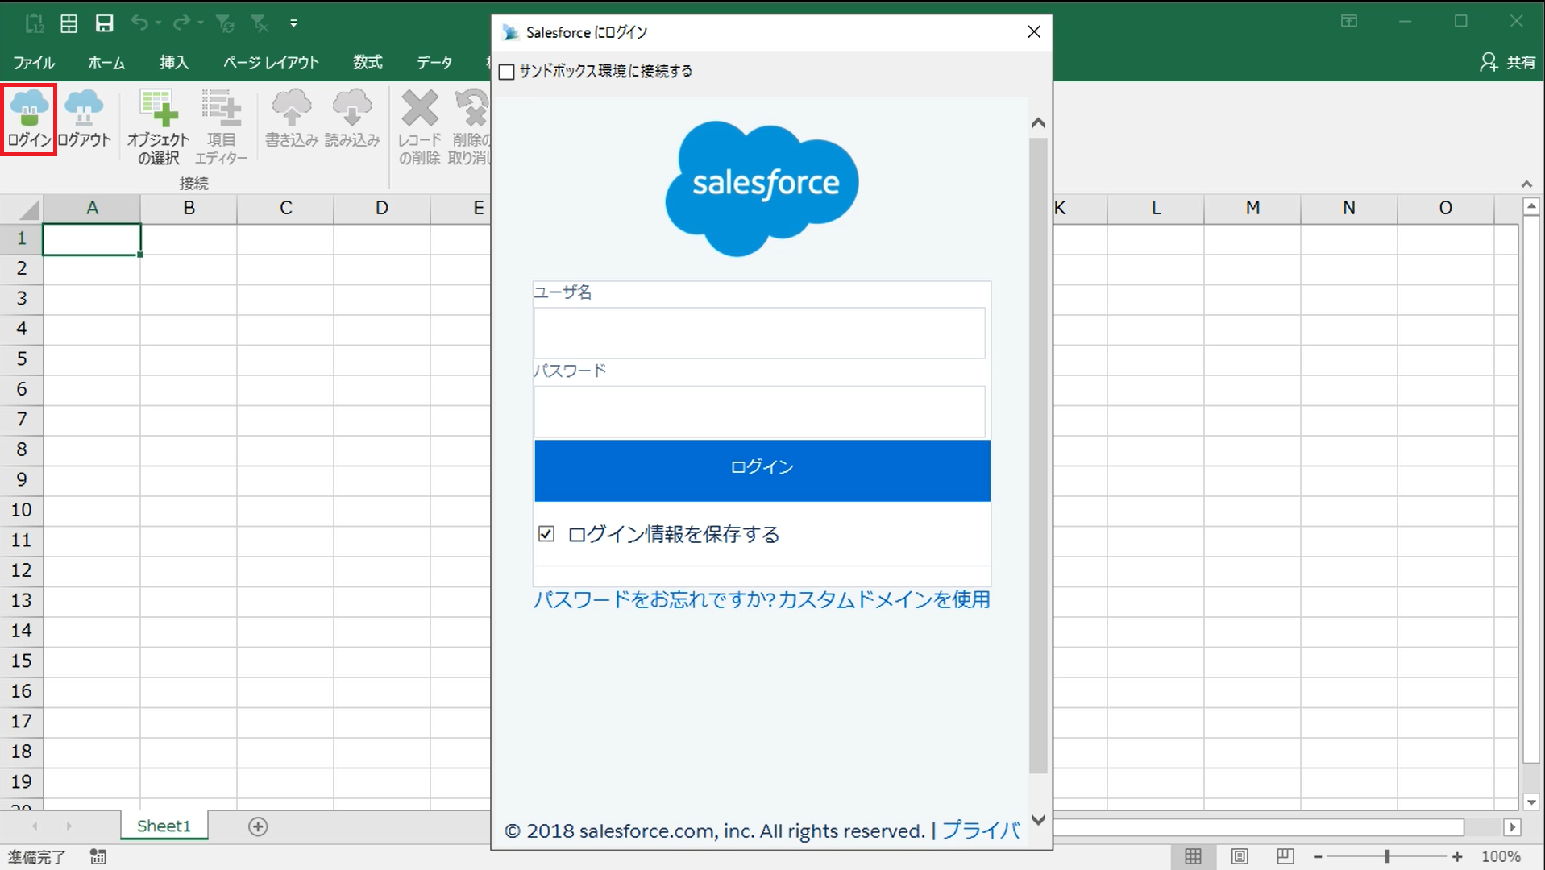
Task: Click the ユーザ名 input field
Action: point(758,333)
